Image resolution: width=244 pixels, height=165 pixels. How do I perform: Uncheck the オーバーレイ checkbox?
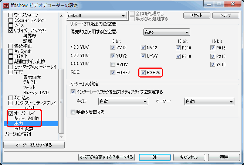click(11, 113)
